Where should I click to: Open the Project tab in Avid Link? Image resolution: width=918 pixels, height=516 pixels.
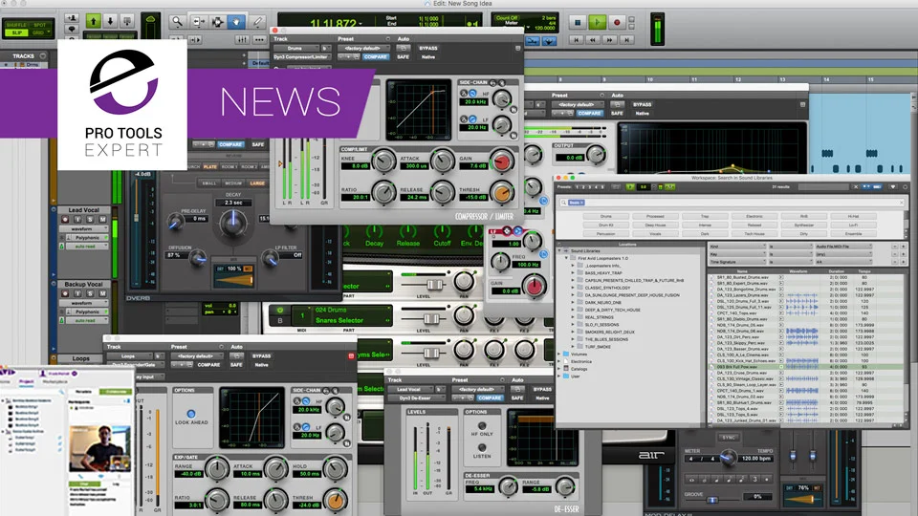(x=27, y=381)
